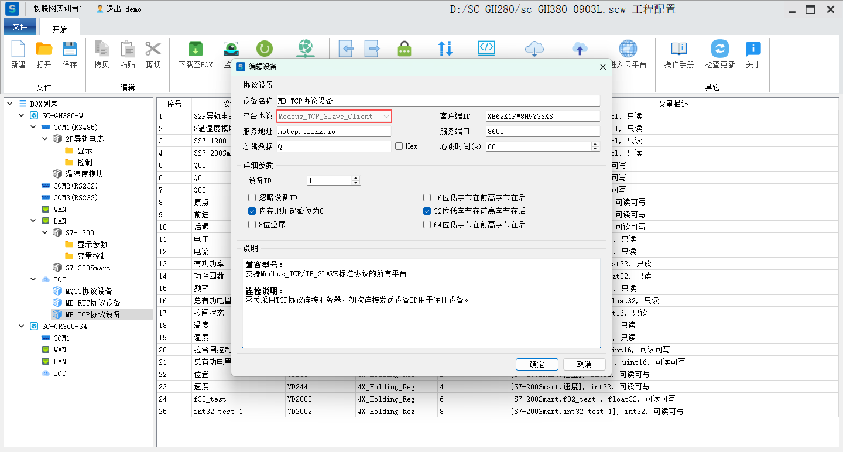Click the 检查更新 update icon

pyautogui.click(x=719, y=50)
